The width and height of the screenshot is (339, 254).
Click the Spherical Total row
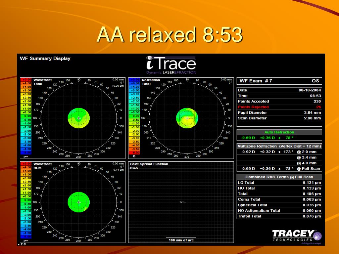pyautogui.click(x=279, y=205)
